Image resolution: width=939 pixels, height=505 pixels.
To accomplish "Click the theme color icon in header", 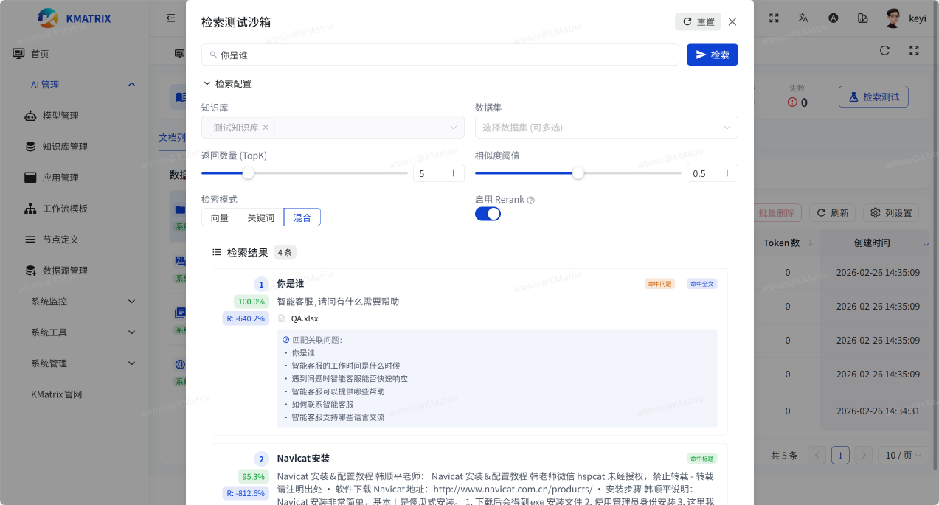I will (862, 18).
